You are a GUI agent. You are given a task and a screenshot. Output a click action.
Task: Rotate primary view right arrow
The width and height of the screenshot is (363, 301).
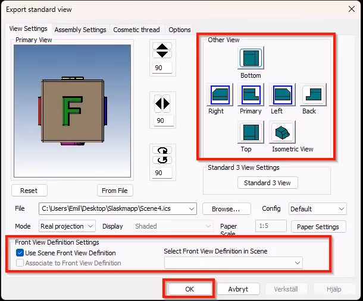(x=167, y=103)
